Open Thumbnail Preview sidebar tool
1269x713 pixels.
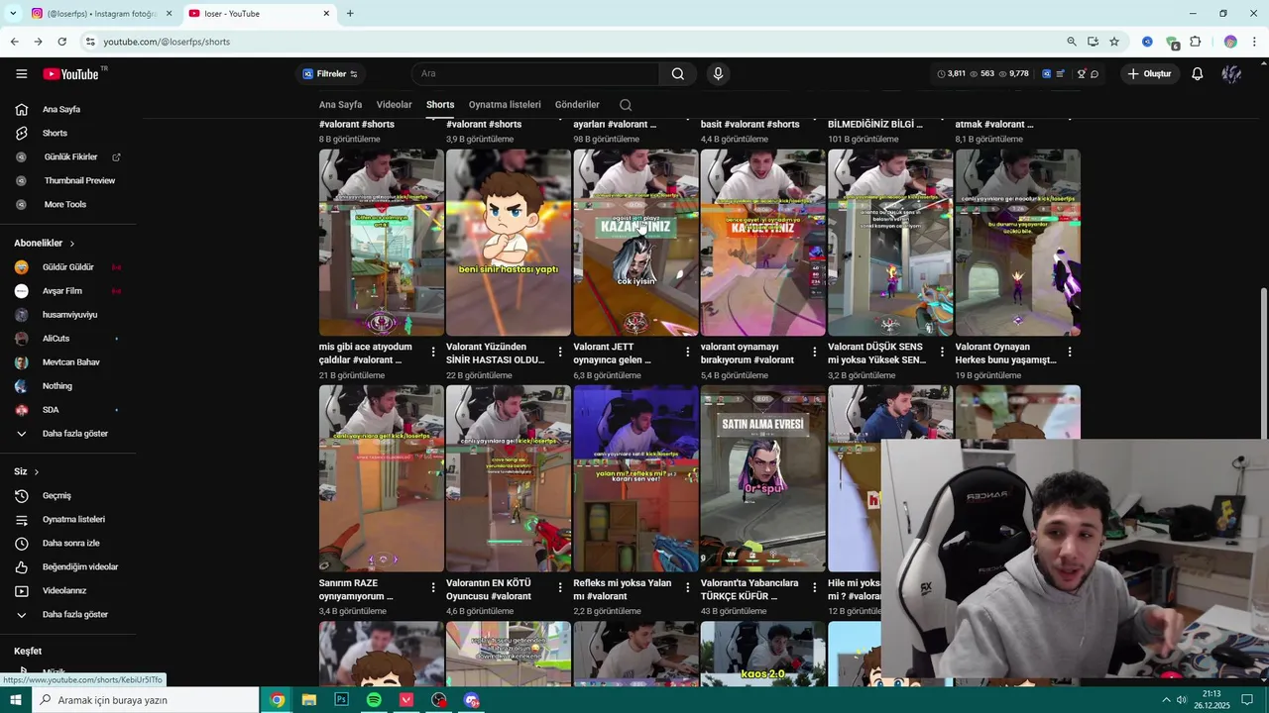click(x=79, y=180)
